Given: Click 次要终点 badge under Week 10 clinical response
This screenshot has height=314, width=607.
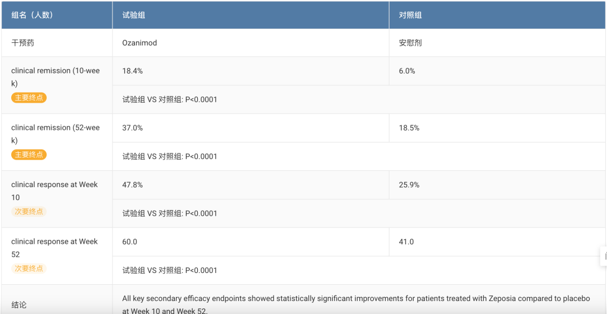Looking at the screenshot, I should click(x=29, y=212).
